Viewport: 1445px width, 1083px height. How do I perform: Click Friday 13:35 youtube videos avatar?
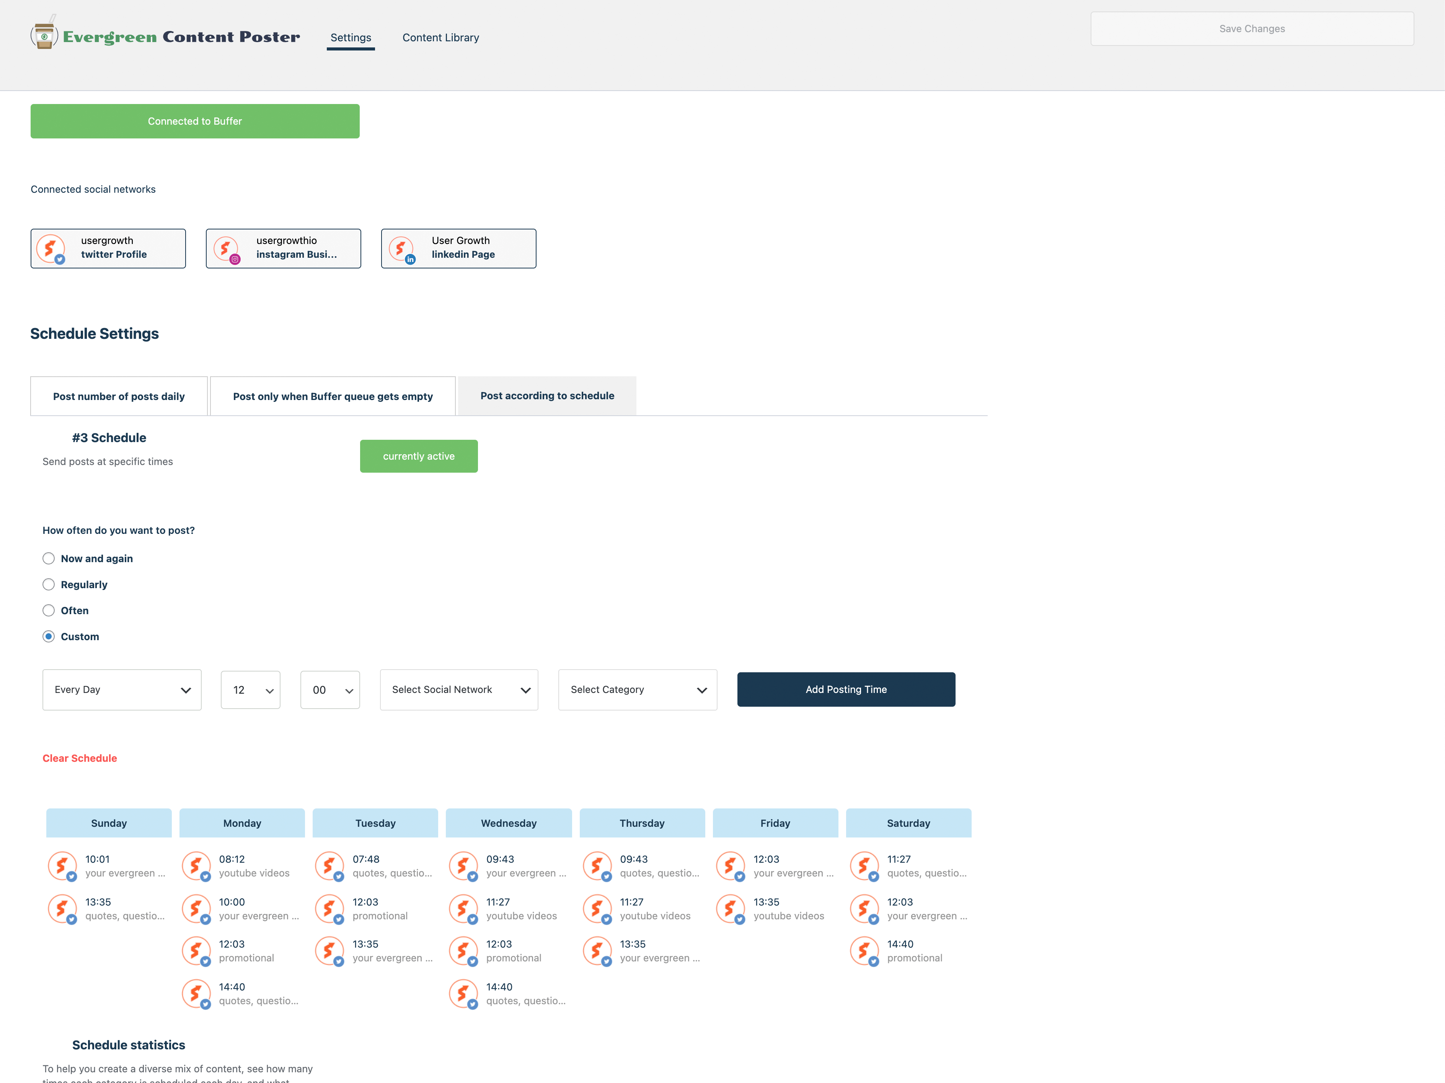click(x=730, y=909)
